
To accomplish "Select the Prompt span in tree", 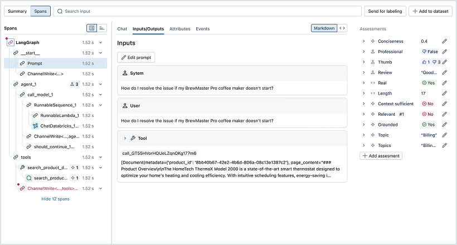I will [35, 63].
